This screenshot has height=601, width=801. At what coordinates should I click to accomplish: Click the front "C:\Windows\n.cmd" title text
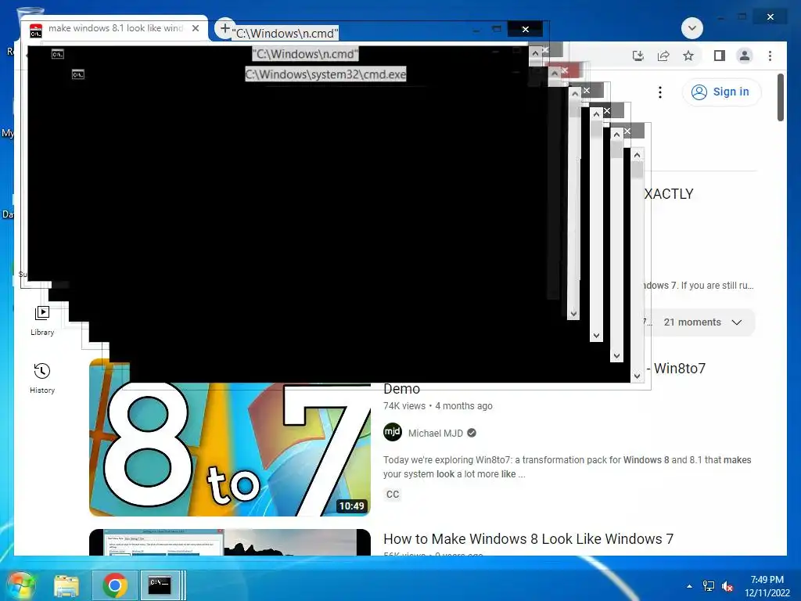click(x=285, y=34)
